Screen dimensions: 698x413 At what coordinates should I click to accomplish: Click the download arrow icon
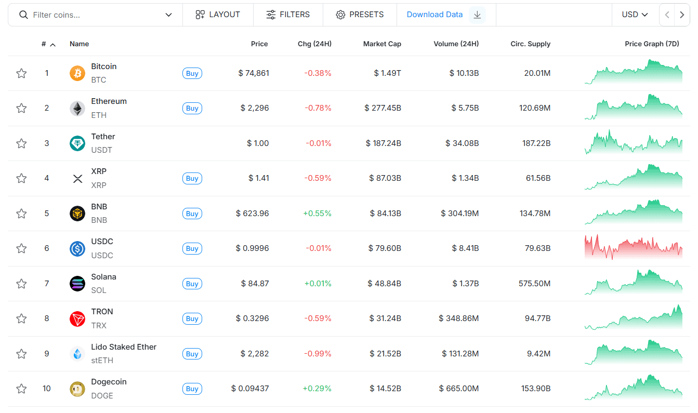pyautogui.click(x=477, y=15)
